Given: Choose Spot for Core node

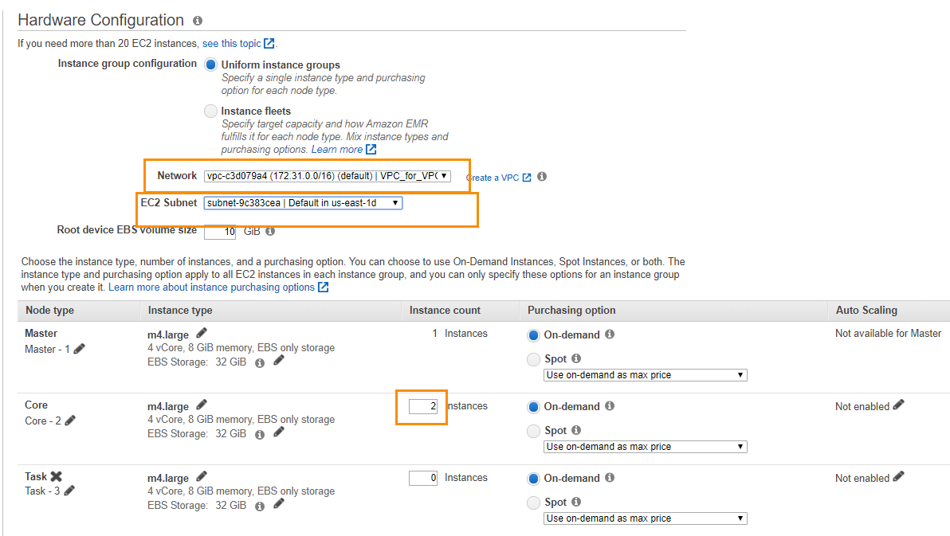Looking at the screenshot, I should [534, 431].
